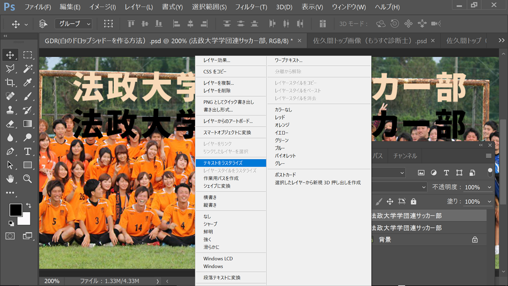Select the Horizontal Type tool
Image resolution: width=508 pixels, height=286 pixels.
[27, 151]
